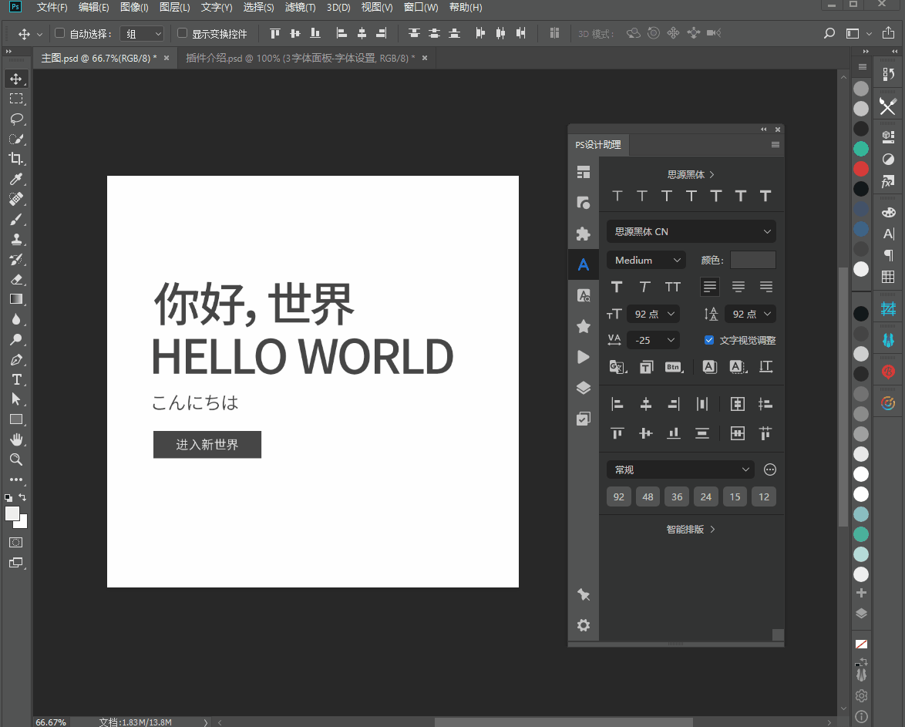Open the text settings tab in PS设计助理 panel
This screenshot has width=905, height=727.
click(x=584, y=264)
